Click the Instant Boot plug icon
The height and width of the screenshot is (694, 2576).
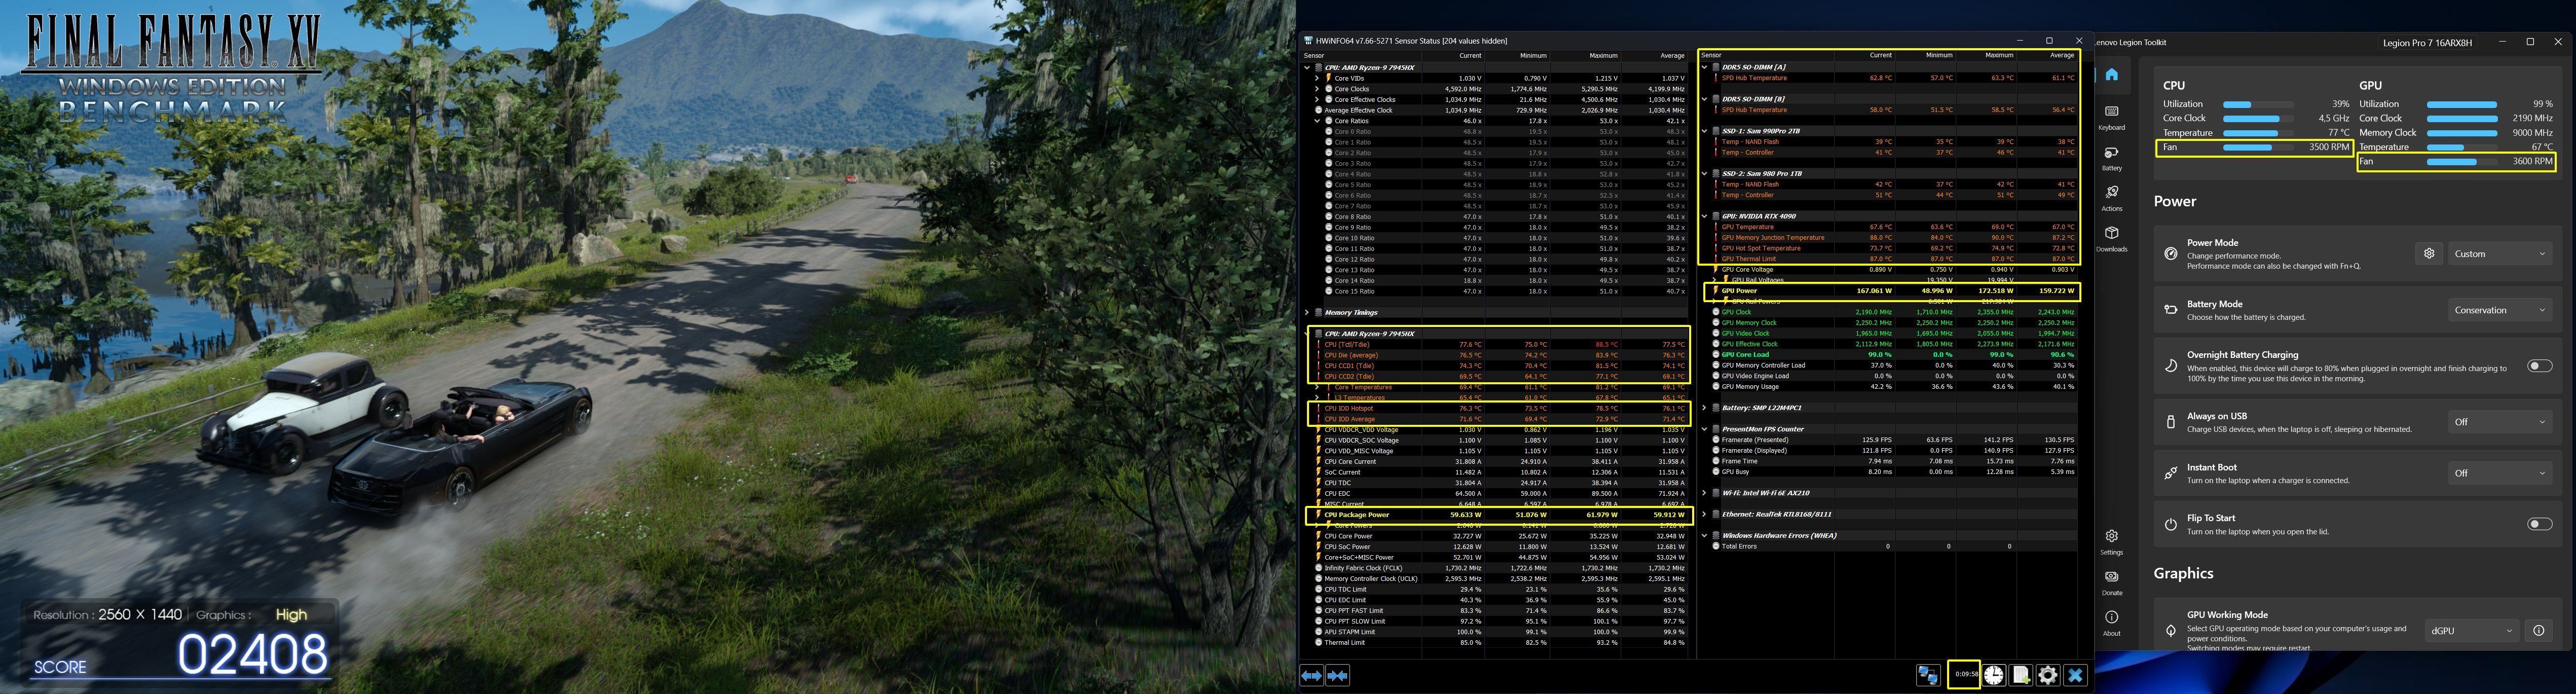click(x=2171, y=473)
